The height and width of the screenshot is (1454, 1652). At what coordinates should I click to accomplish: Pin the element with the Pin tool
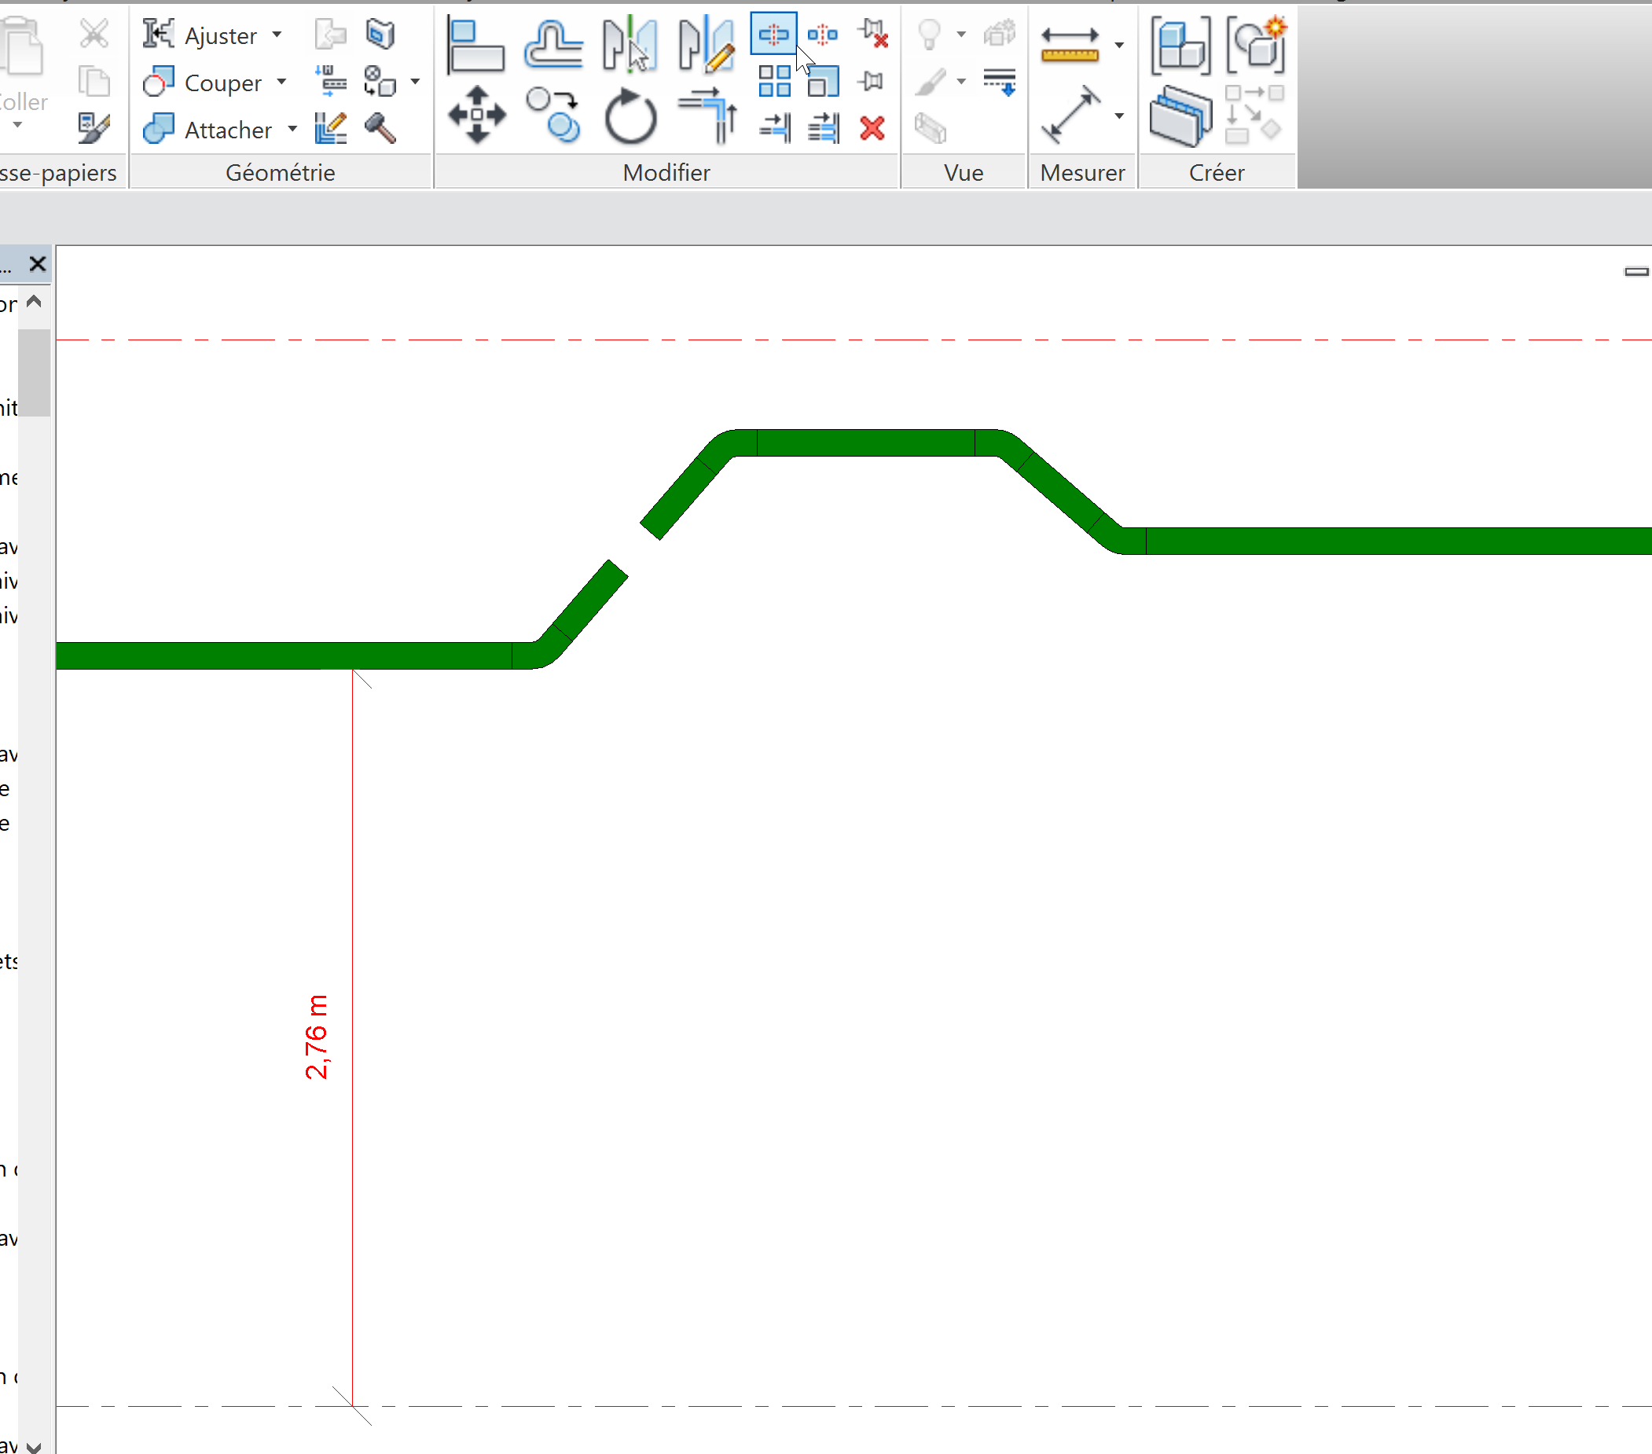(872, 81)
